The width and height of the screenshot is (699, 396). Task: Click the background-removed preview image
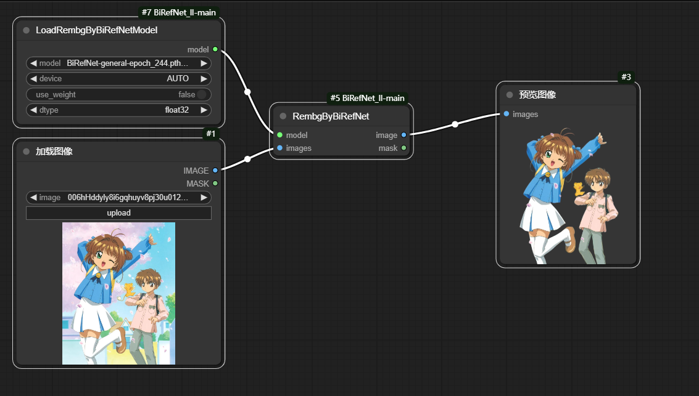pyautogui.click(x=567, y=196)
